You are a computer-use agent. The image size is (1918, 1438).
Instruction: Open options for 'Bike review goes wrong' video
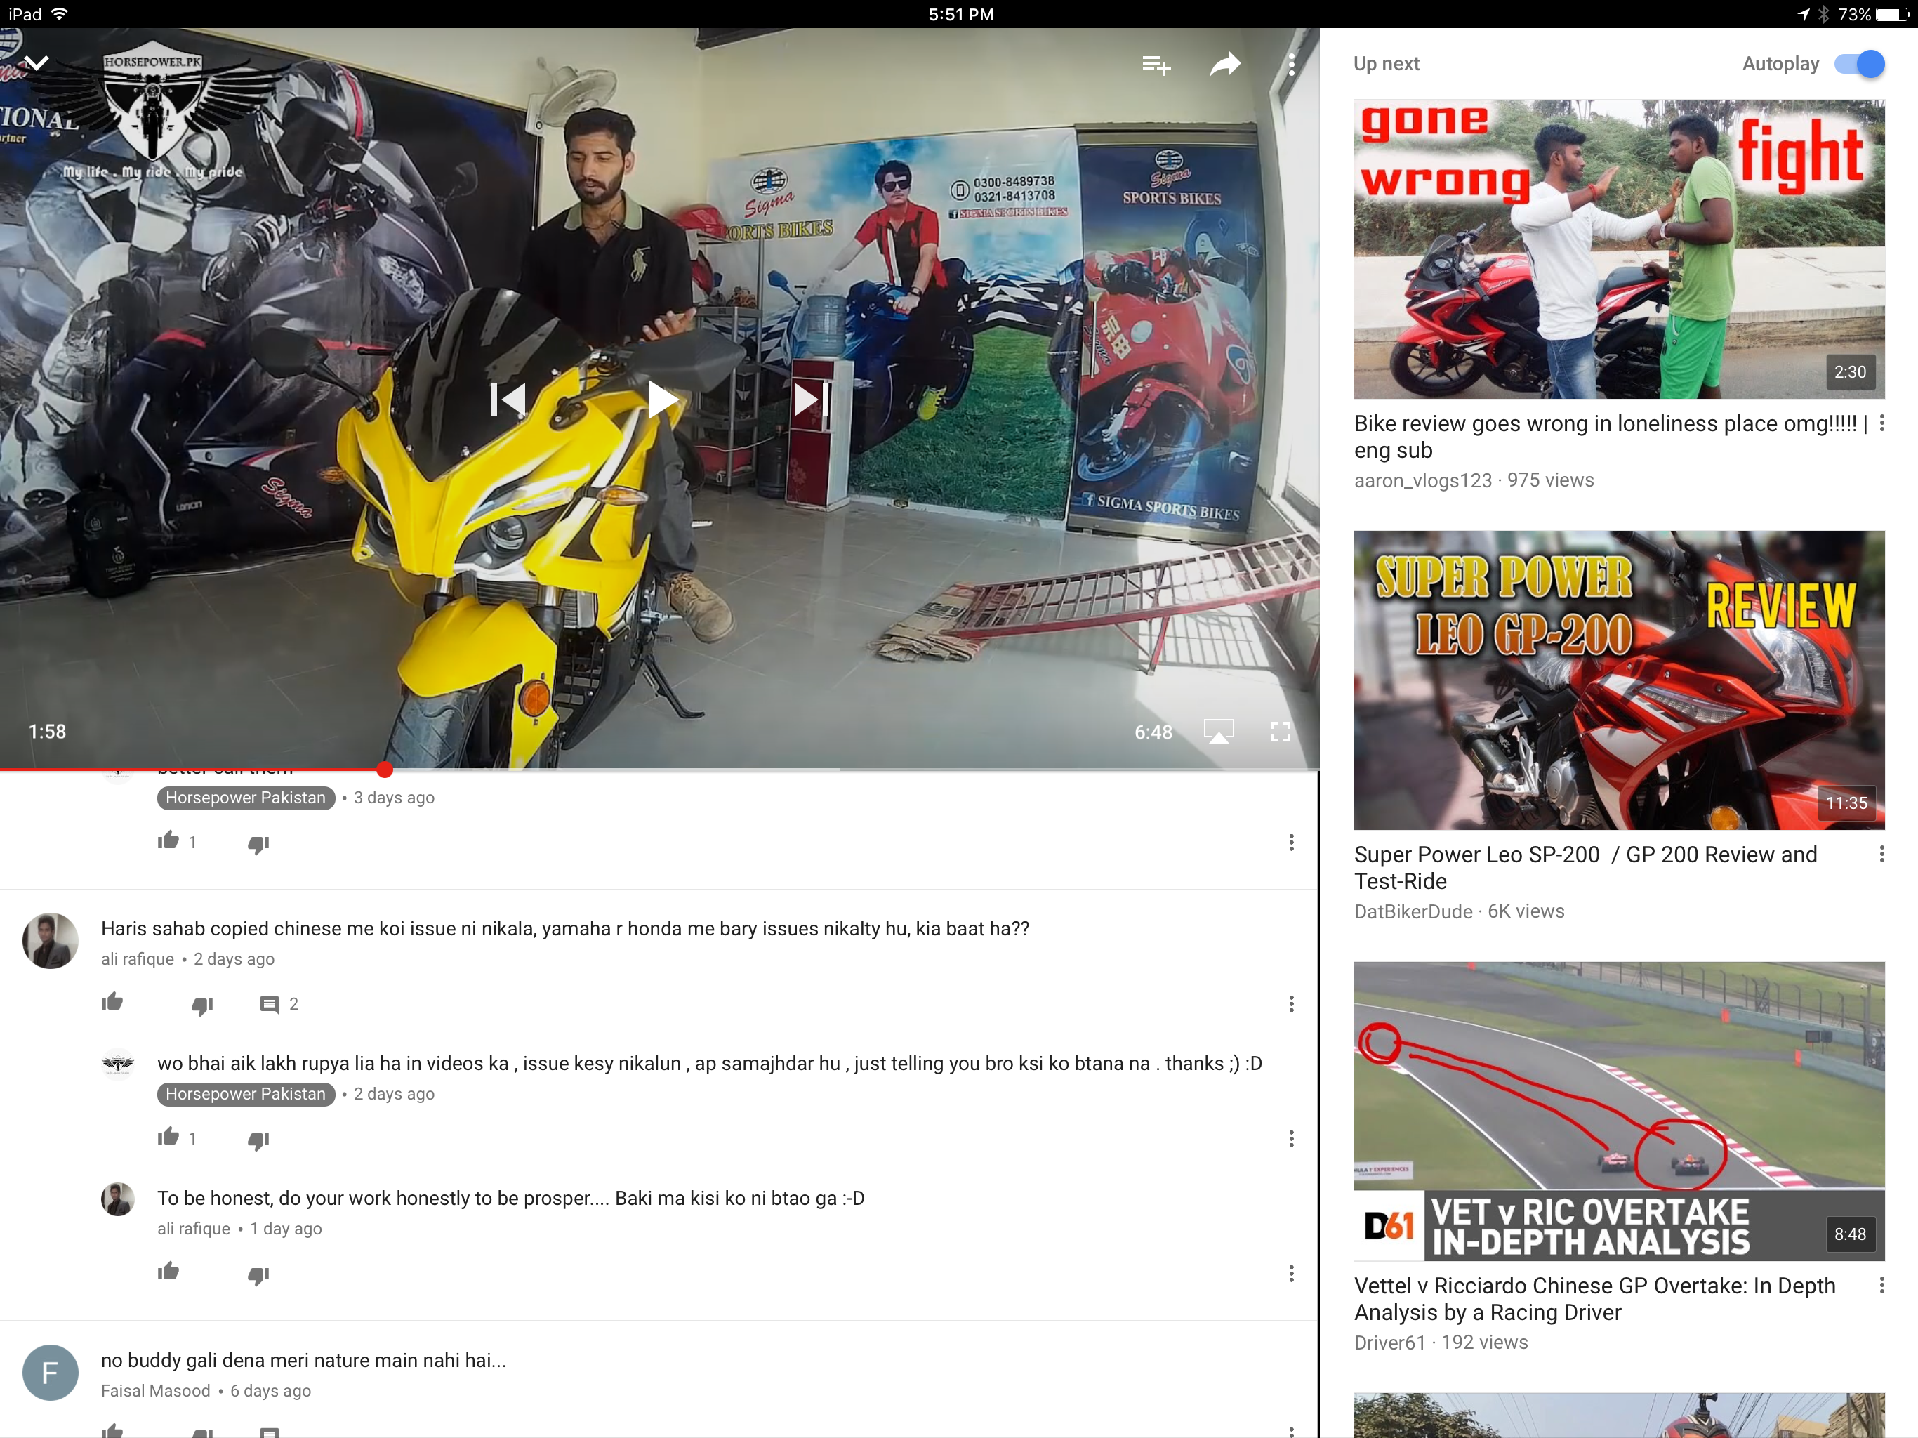pyautogui.click(x=1881, y=423)
